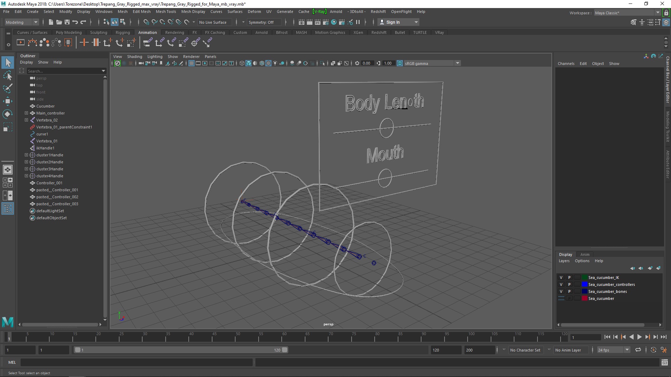Click the Sign In button
The width and height of the screenshot is (671, 377).
(398, 22)
